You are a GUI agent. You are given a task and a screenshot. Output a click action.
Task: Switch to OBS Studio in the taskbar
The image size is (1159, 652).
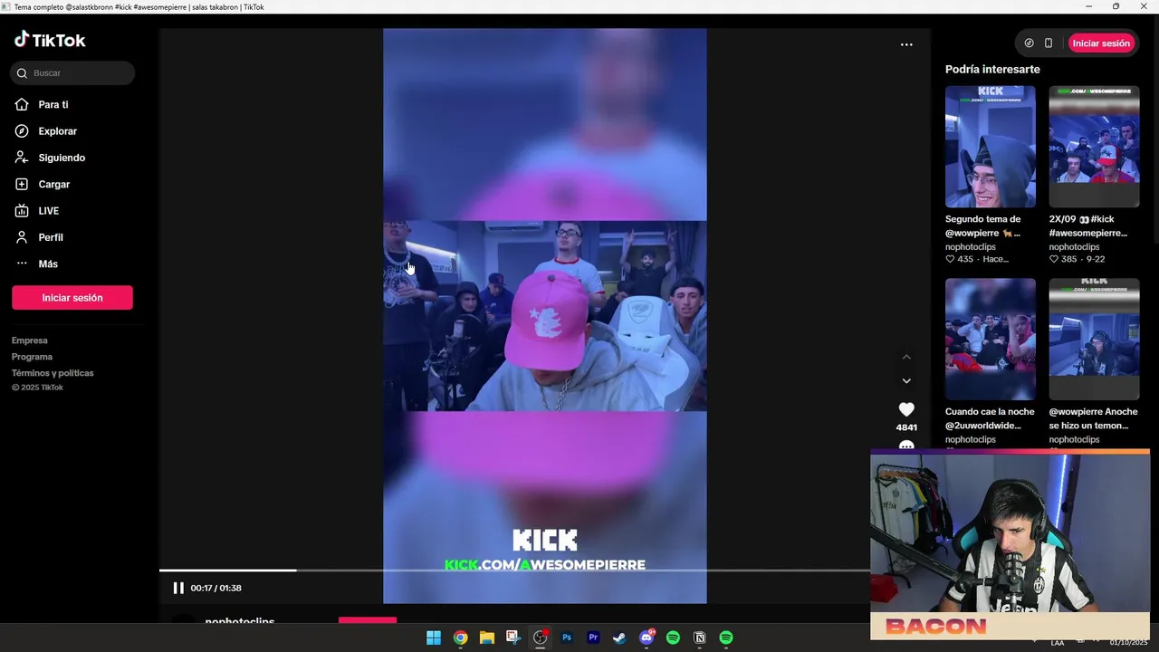coord(540,638)
